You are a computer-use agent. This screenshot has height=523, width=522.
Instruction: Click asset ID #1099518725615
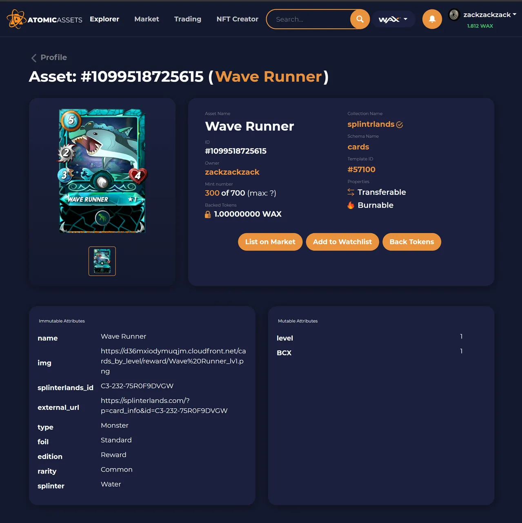(x=236, y=151)
